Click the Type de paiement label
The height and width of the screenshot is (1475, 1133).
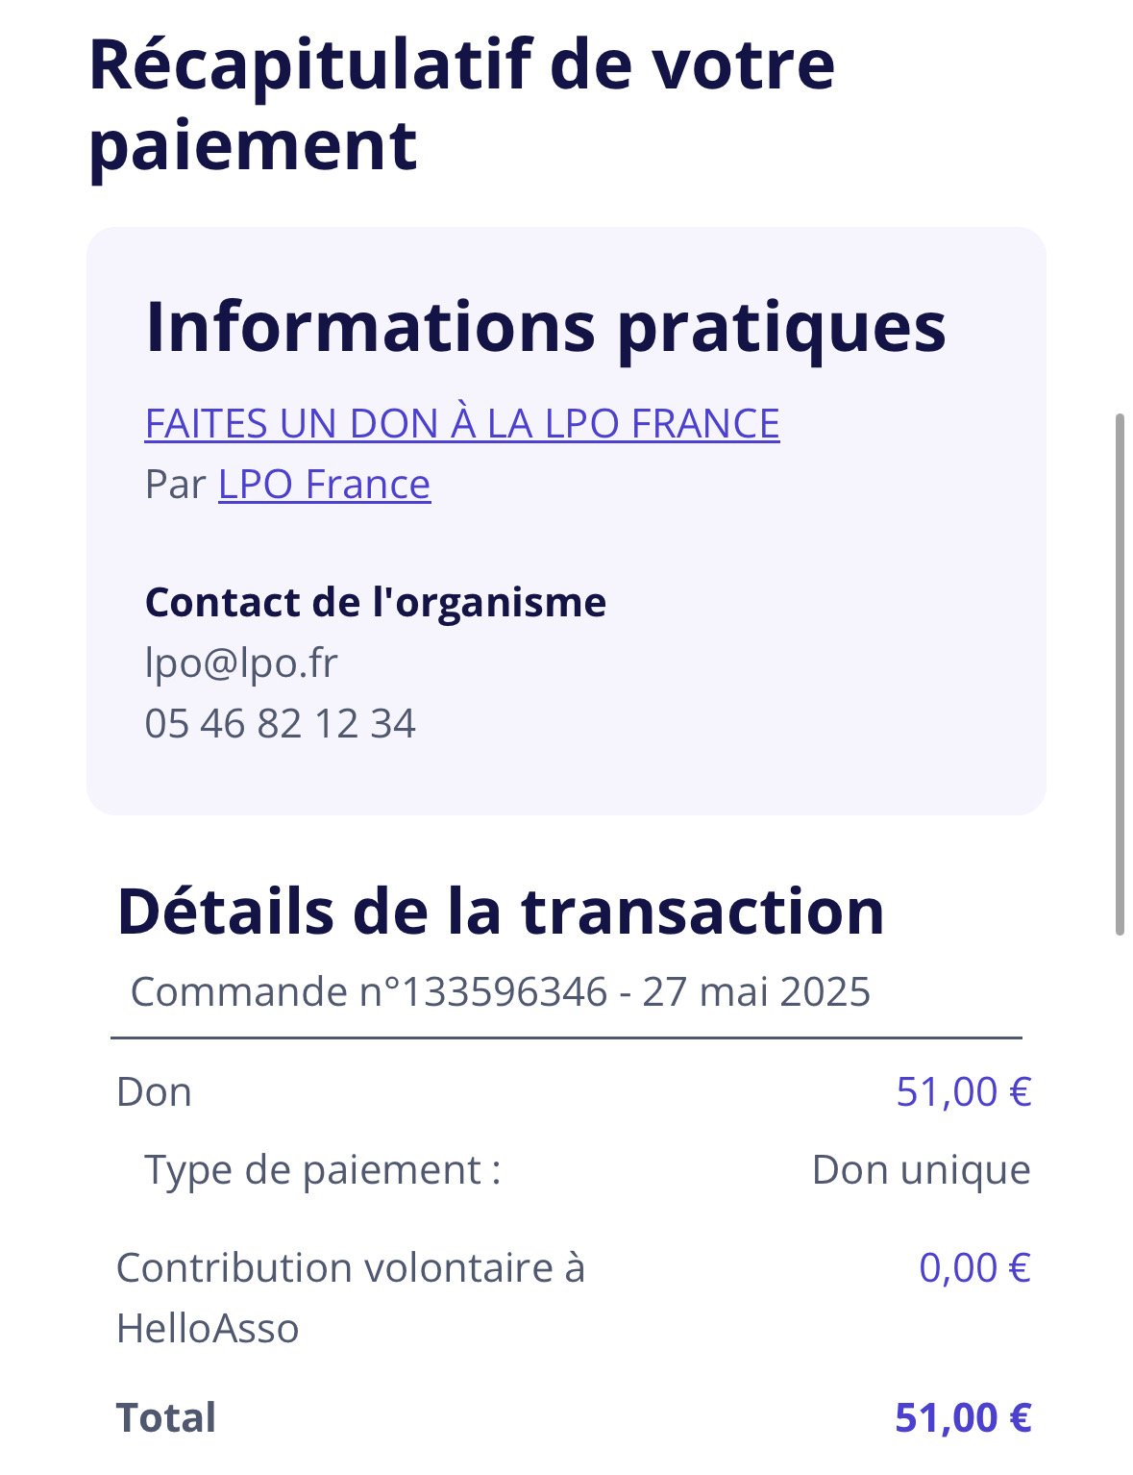pyautogui.click(x=323, y=1170)
